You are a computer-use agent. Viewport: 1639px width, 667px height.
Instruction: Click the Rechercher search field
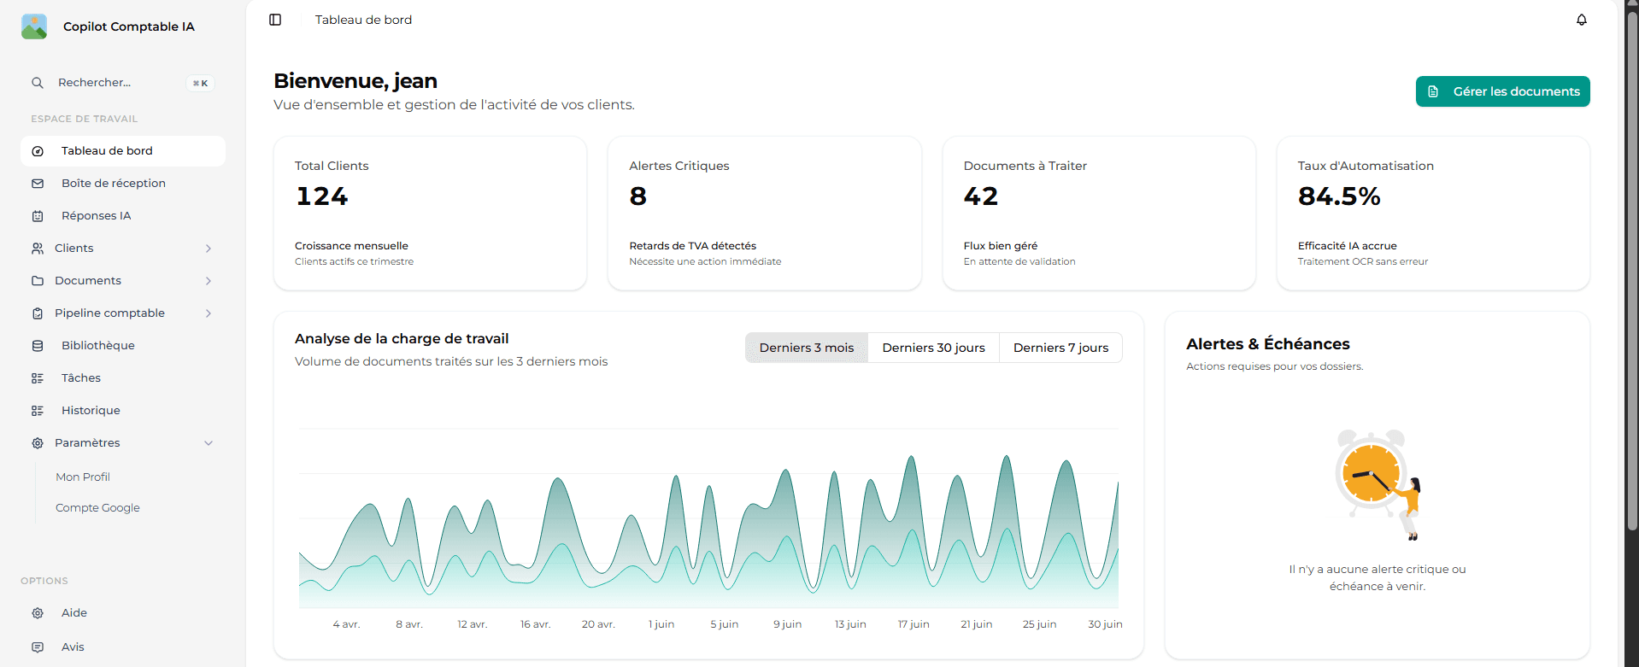click(120, 83)
